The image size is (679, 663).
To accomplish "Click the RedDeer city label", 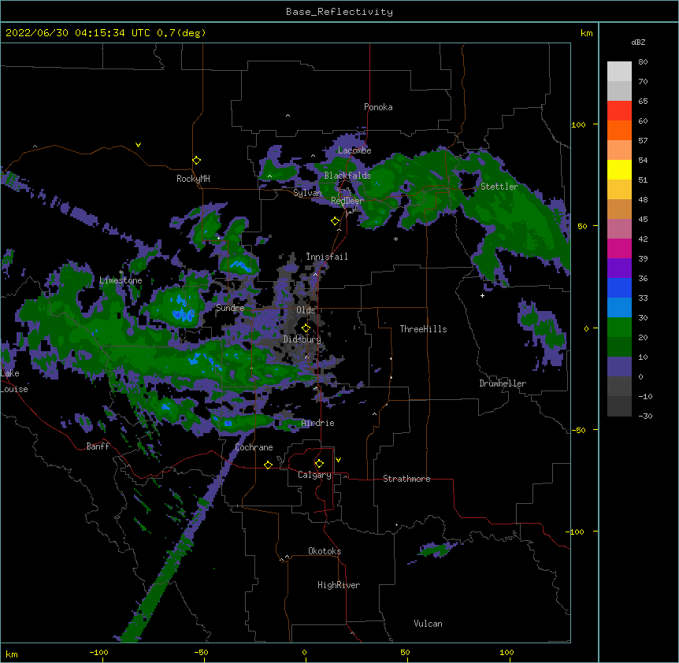I will click(x=347, y=201).
